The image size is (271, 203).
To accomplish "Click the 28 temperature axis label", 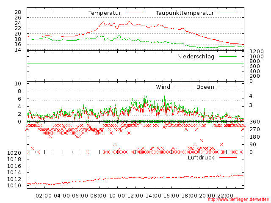I will pyautogui.click(x=18, y=12).
